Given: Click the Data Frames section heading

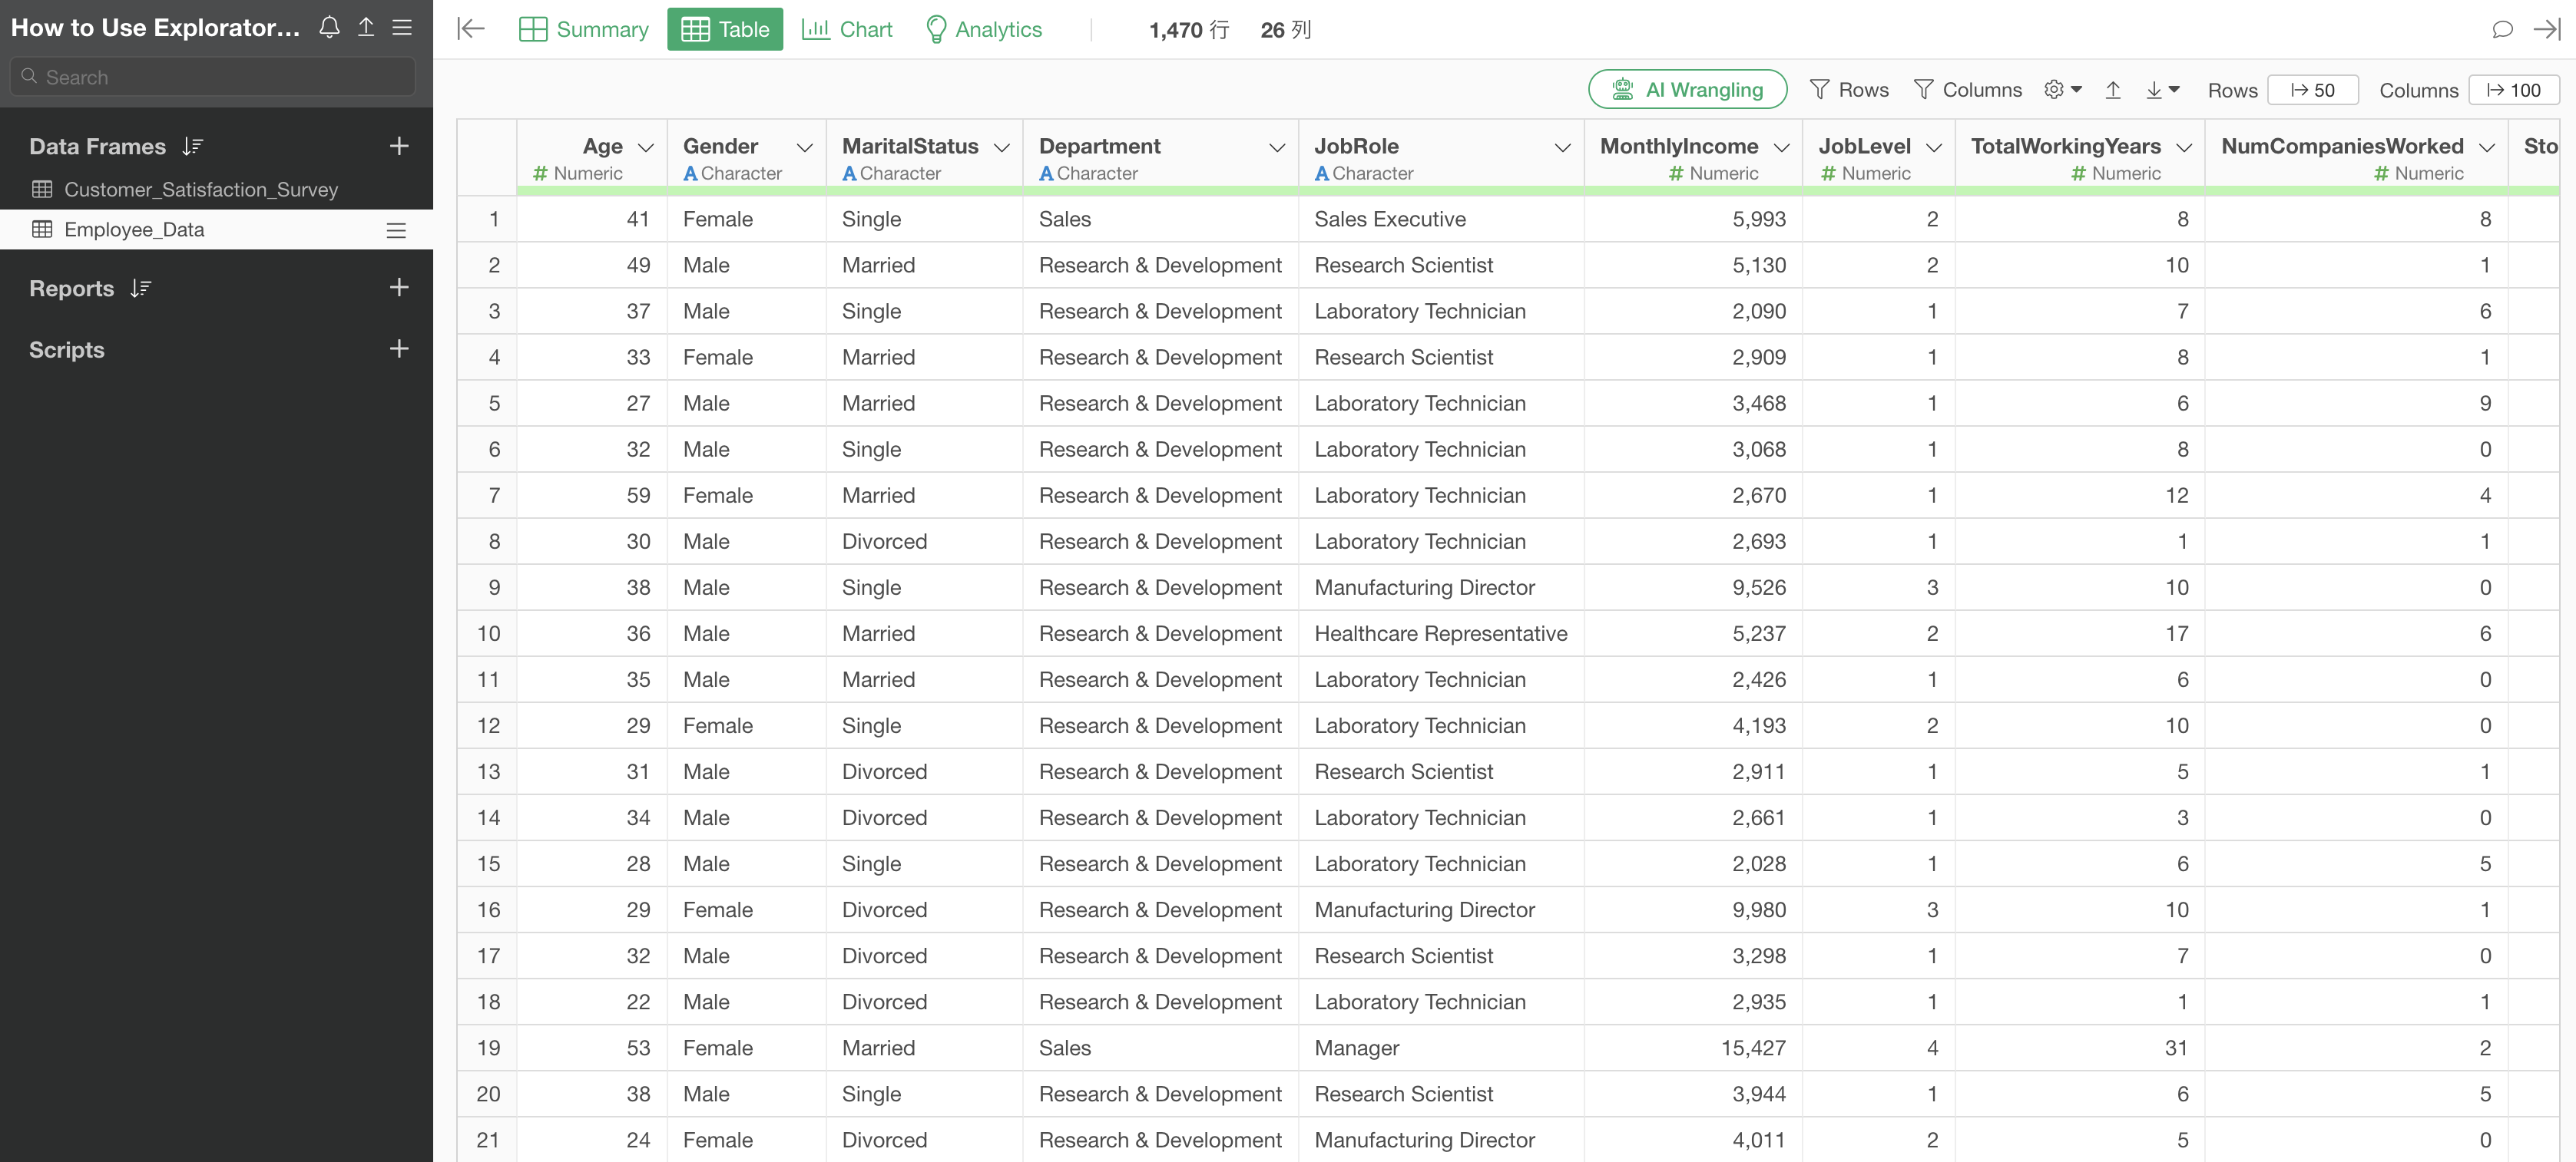Looking at the screenshot, I should pyautogui.click(x=97, y=147).
